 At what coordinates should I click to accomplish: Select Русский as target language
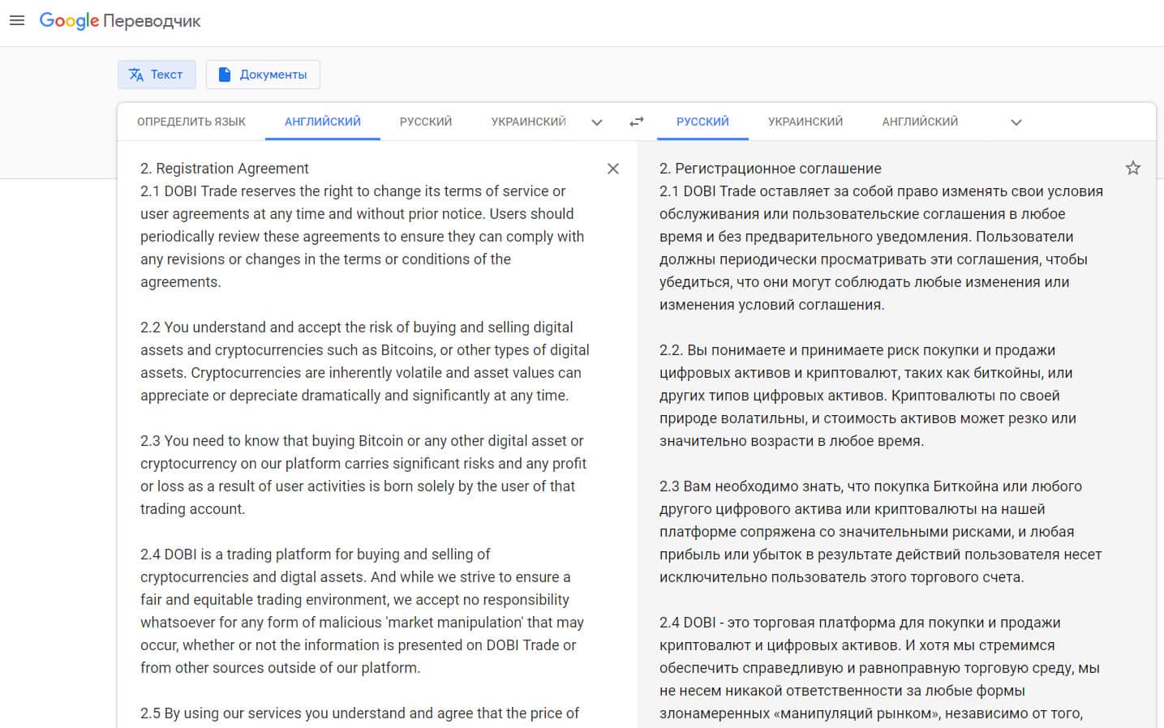pos(702,122)
